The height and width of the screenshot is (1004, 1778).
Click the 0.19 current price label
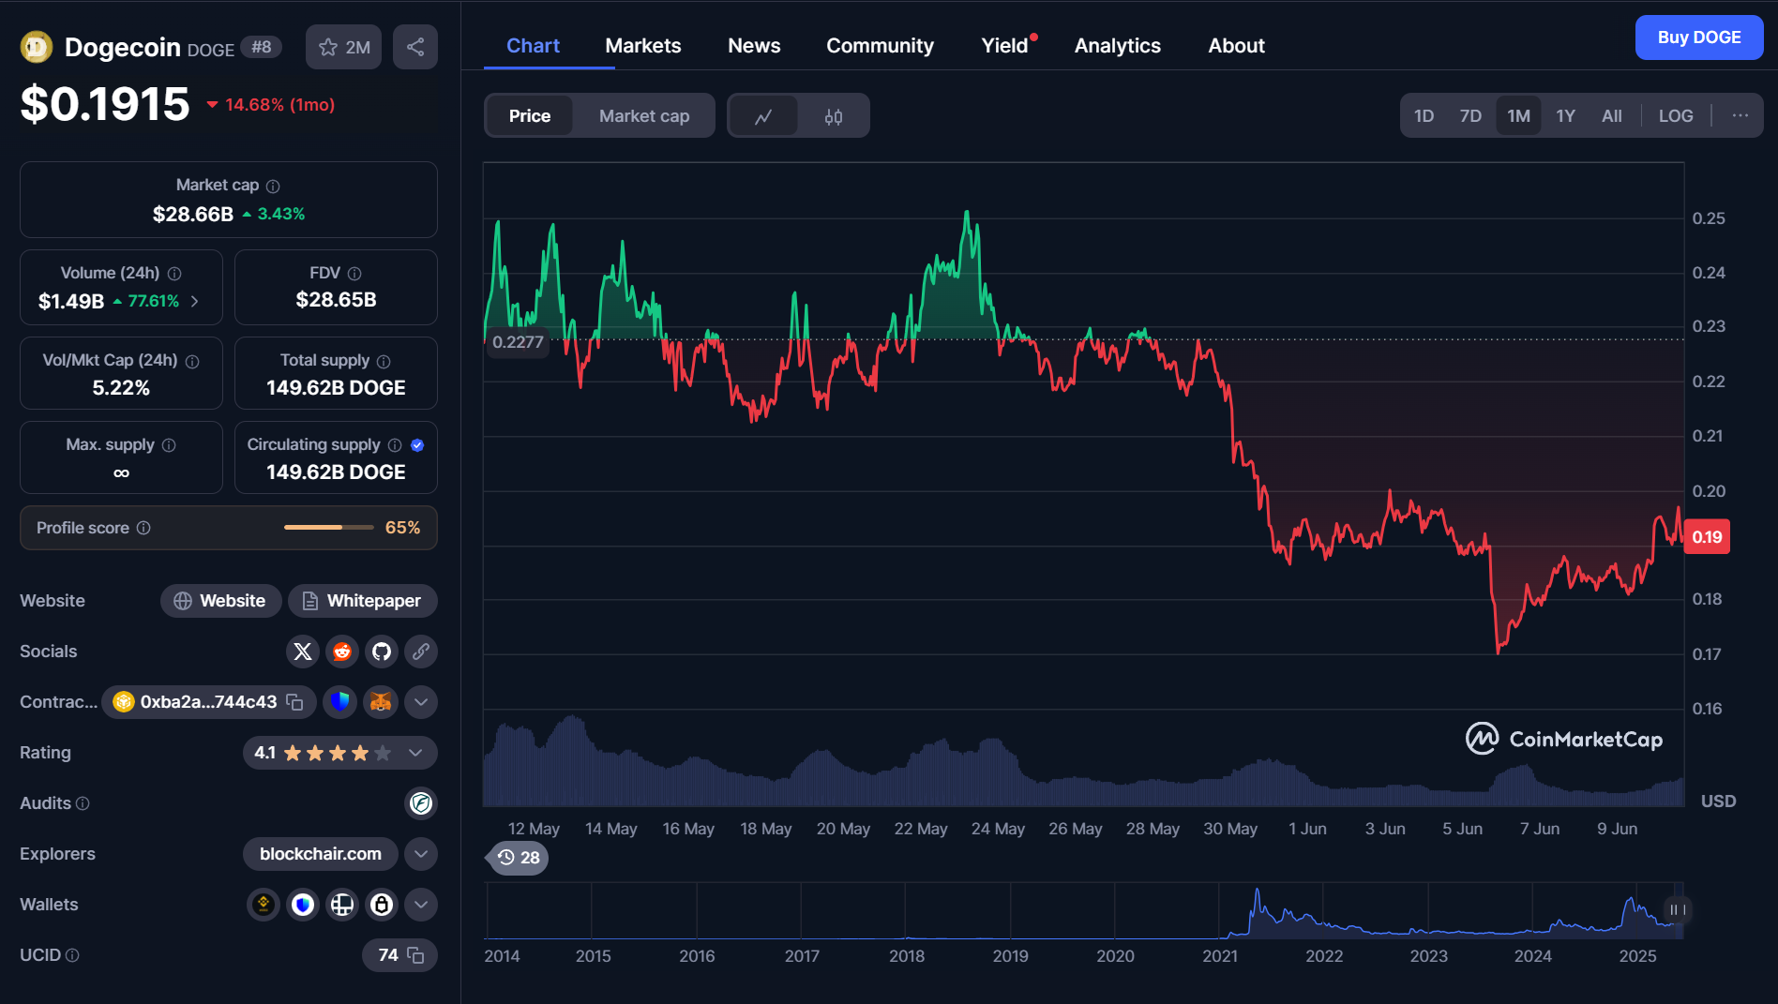click(1707, 537)
